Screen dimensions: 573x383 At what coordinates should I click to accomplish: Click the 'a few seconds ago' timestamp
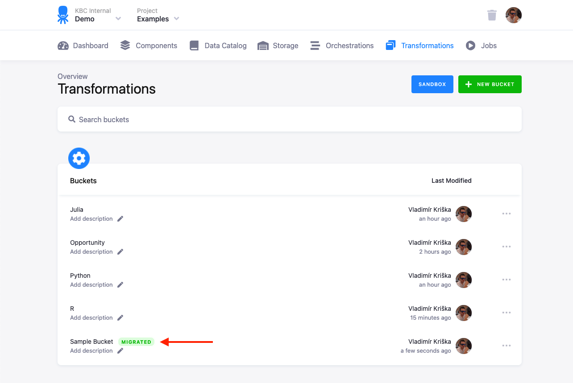[426, 351]
